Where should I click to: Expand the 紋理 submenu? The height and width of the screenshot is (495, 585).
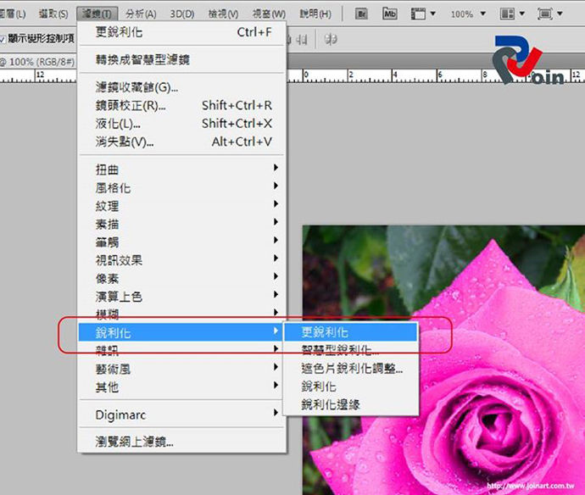point(181,205)
